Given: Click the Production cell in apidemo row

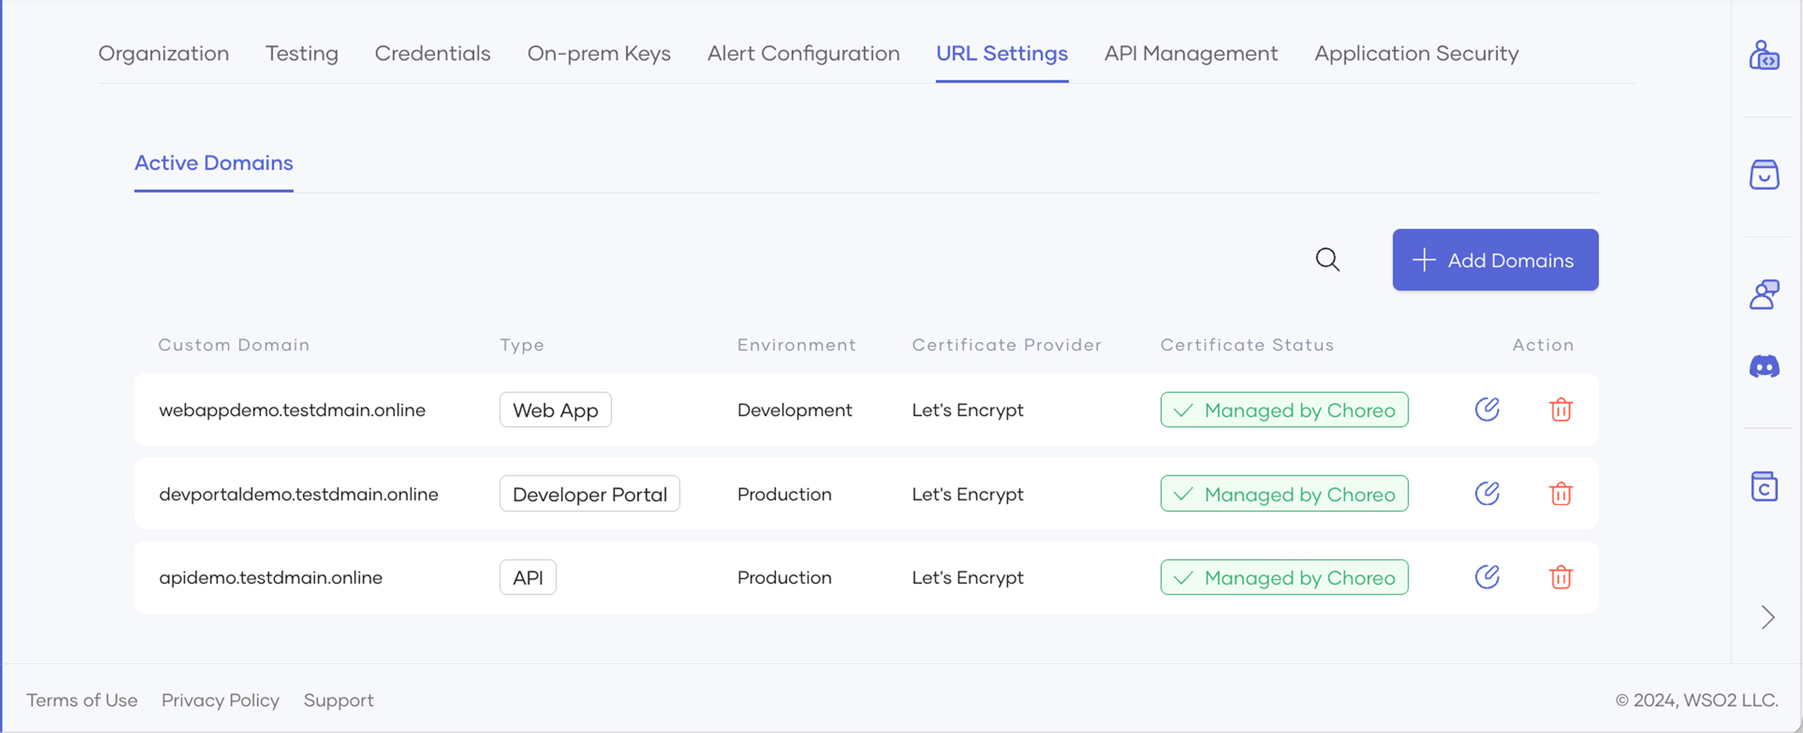Looking at the screenshot, I should click(784, 577).
